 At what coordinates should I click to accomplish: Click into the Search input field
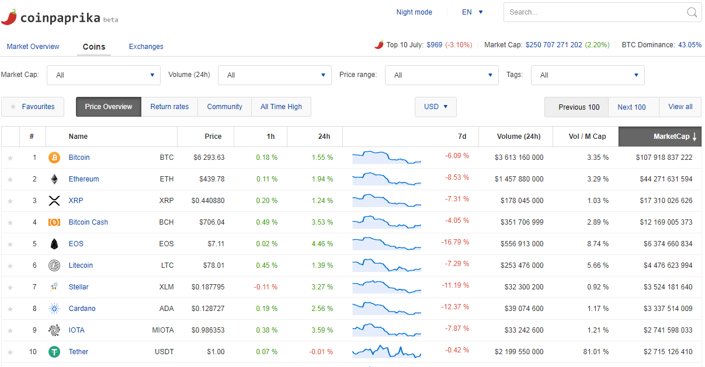click(x=593, y=12)
